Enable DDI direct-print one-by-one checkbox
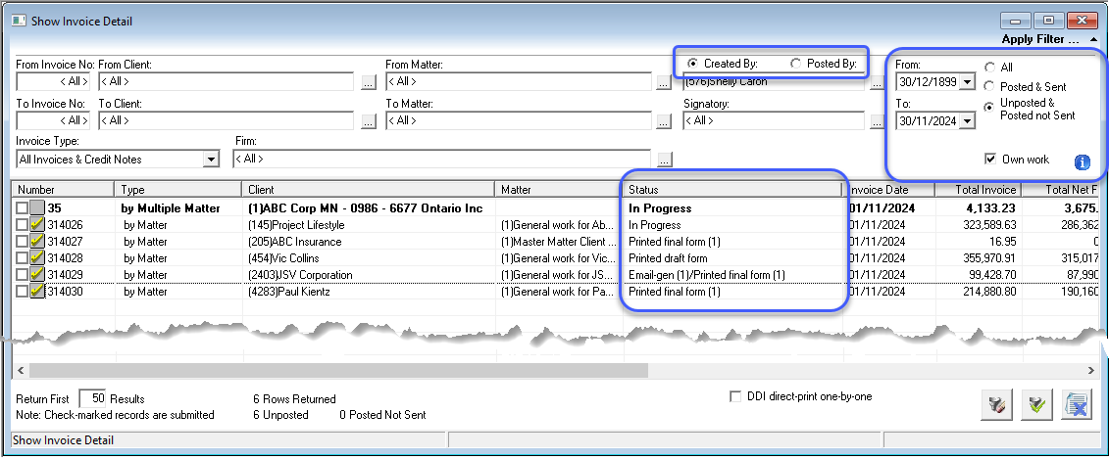This screenshot has height=459, width=1109. [x=735, y=397]
